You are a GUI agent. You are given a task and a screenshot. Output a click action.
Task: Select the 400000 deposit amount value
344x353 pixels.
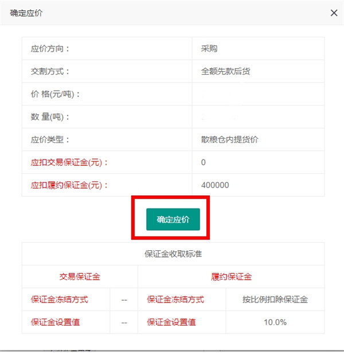pyautogui.click(x=216, y=185)
